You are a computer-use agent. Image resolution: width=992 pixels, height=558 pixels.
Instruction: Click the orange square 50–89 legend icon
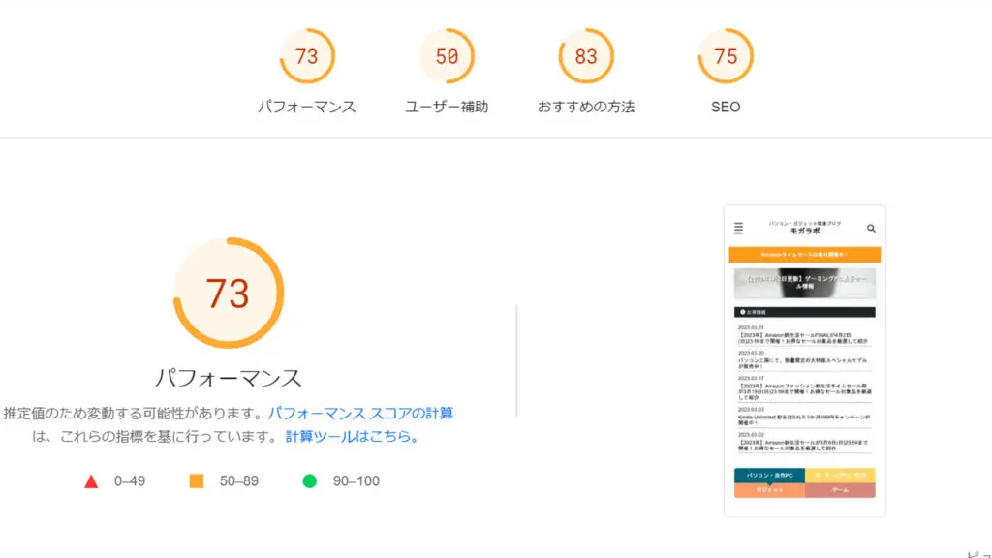(x=197, y=481)
